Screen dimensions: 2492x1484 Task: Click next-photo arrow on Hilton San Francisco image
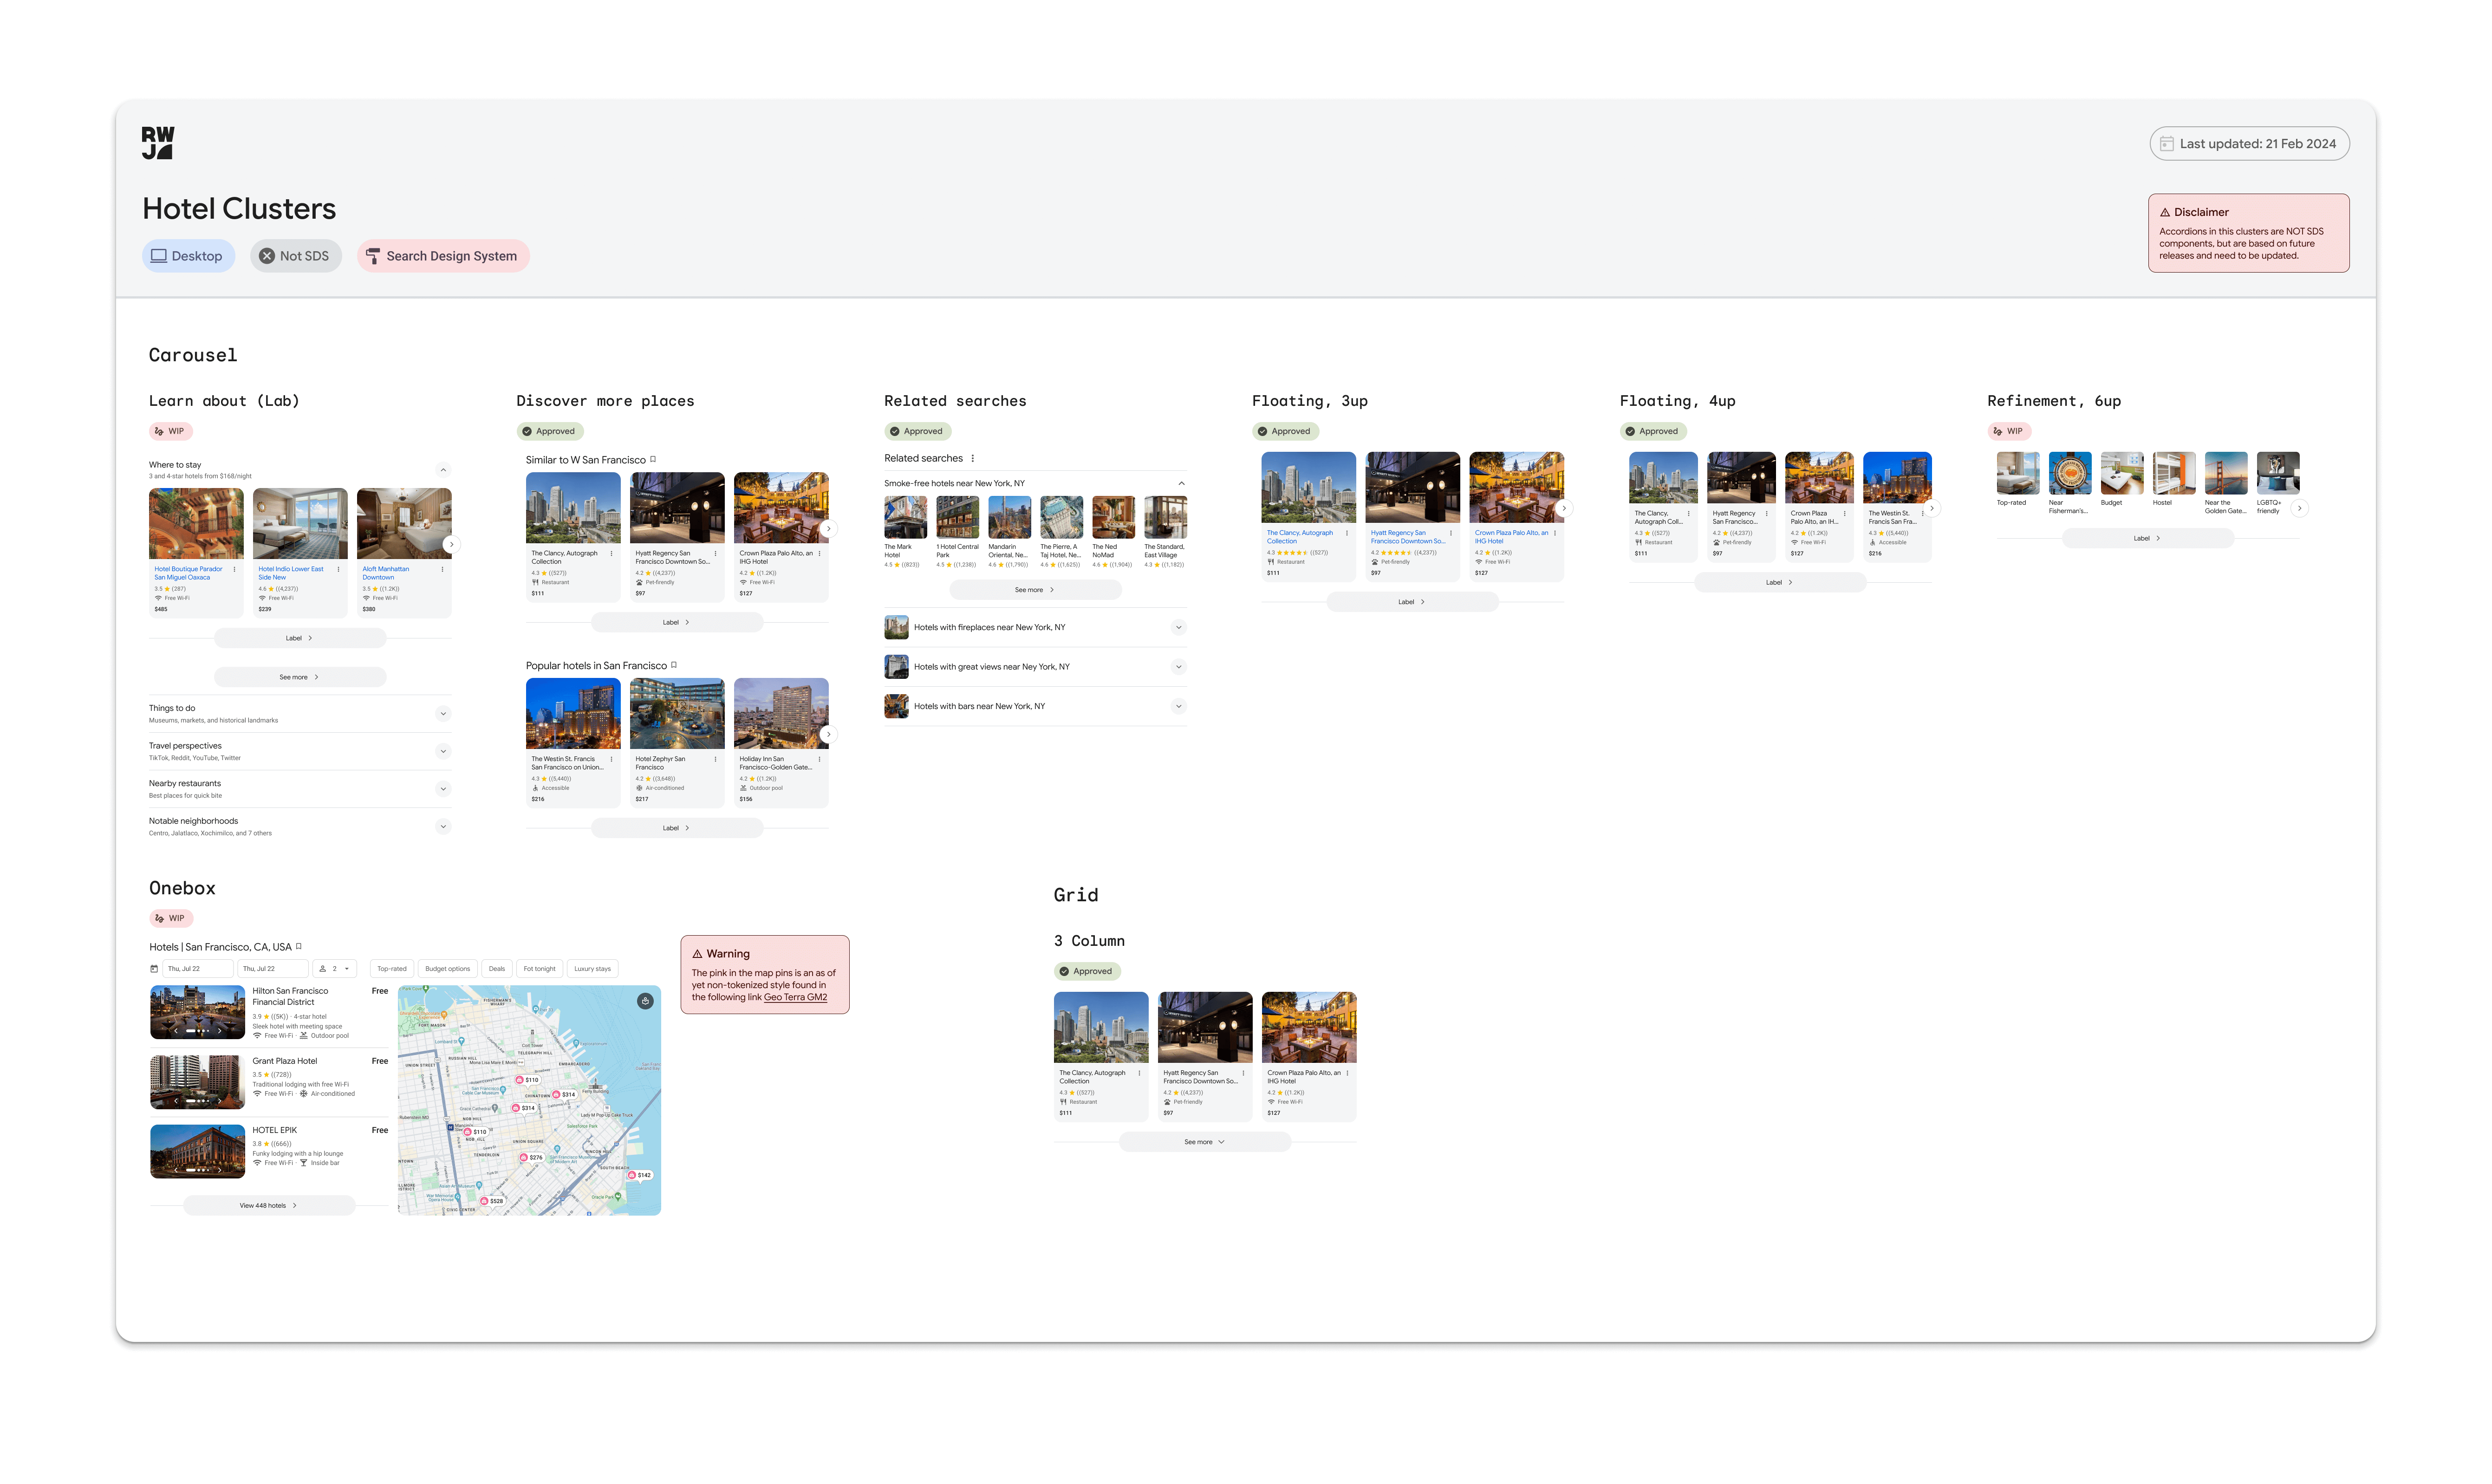click(x=220, y=1030)
